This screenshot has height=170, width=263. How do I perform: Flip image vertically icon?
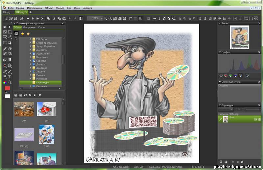(x=159, y=19)
